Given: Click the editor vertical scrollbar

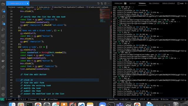Looking at the screenshot, I should [x=110, y=43].
